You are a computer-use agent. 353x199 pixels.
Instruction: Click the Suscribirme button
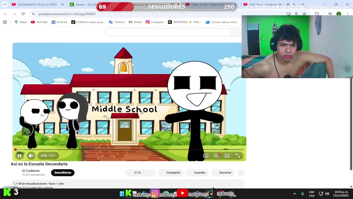[63, 172]
